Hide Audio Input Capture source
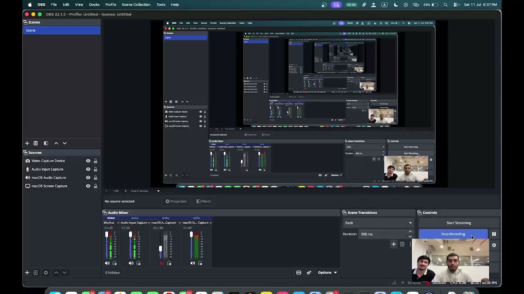The image size is (524, 294). (x=88, y=169)
